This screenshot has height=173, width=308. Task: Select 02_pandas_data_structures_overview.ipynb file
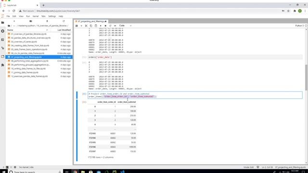pos(39,38)
